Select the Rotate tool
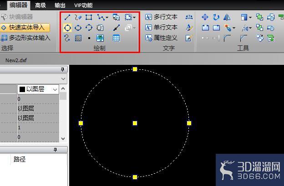The width and height of the screenshot is (284, 186). click(x=216, y=17)
